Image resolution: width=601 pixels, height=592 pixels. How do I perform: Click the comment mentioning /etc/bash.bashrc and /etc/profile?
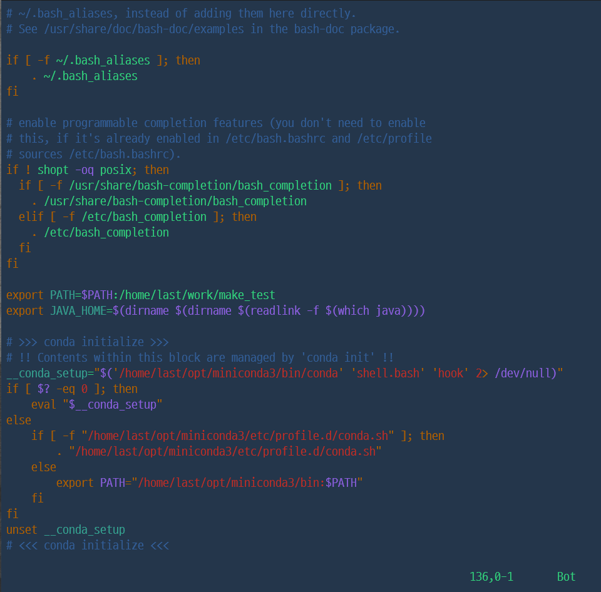pos(219,139)
